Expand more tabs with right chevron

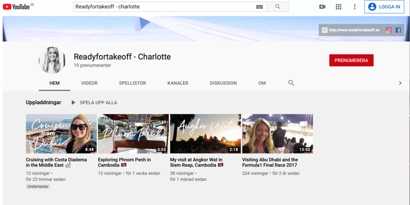[400, 83]
